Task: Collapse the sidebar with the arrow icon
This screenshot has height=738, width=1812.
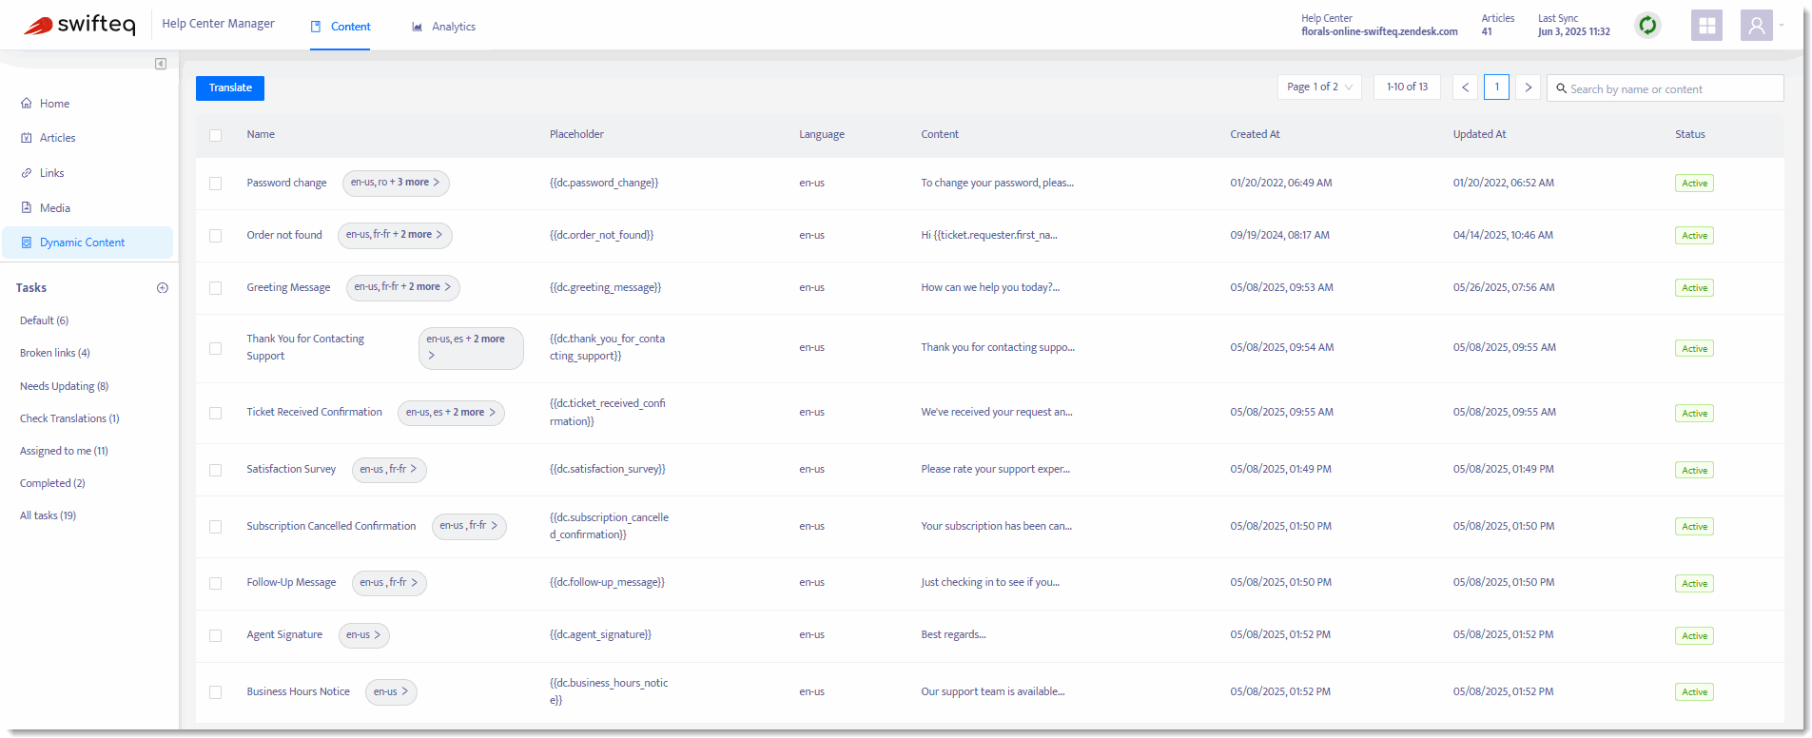Action: [x=161, y=64]
